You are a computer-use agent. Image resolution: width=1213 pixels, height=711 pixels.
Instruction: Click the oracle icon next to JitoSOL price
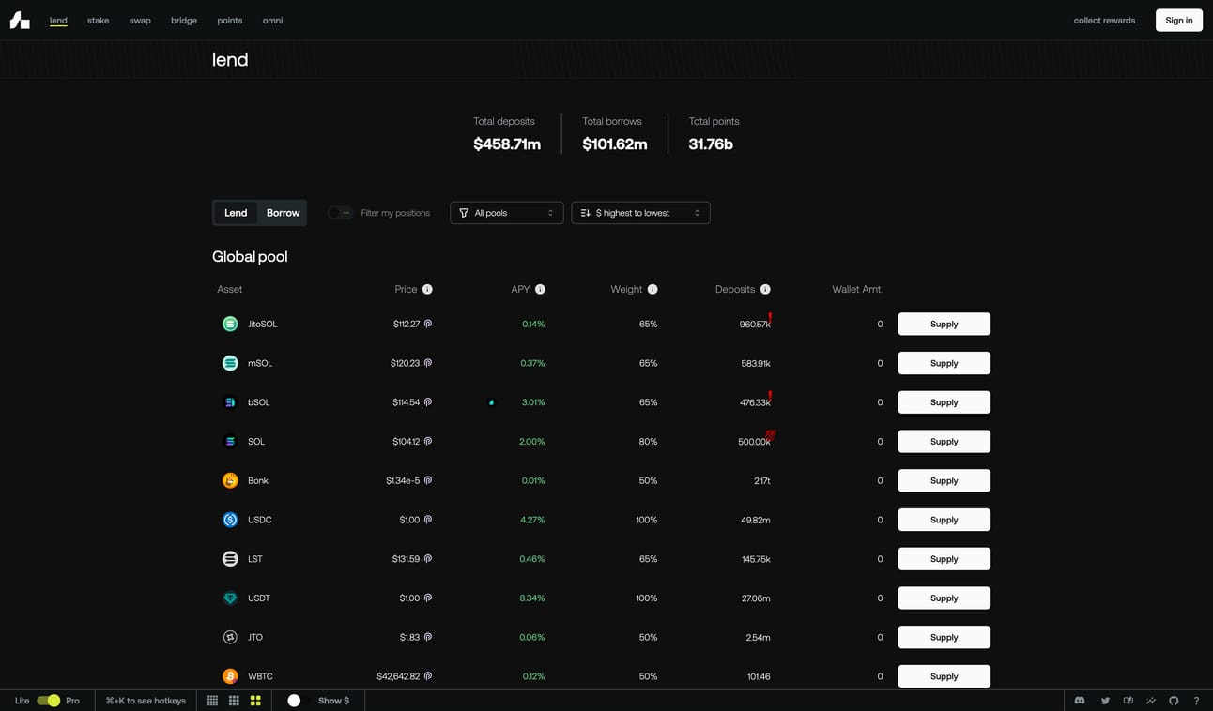click(428, 324)
